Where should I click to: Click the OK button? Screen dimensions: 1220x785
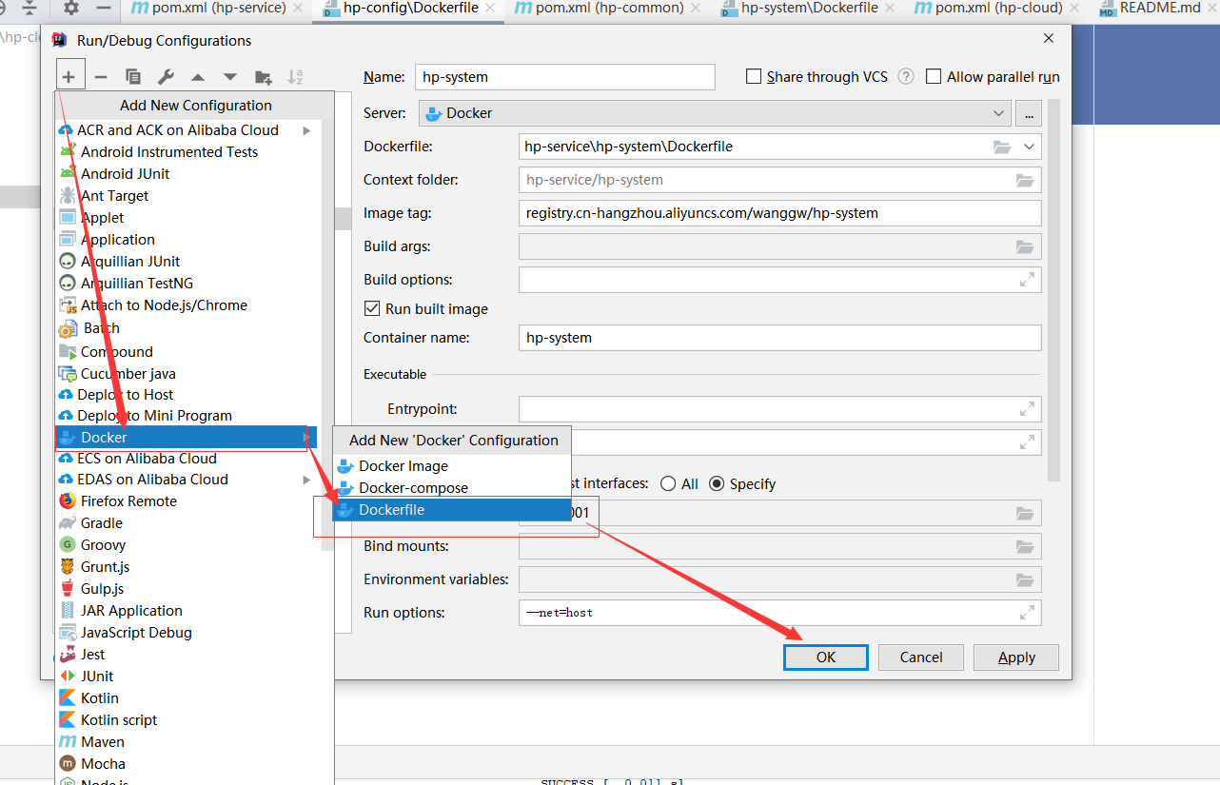tap(825, 657)
